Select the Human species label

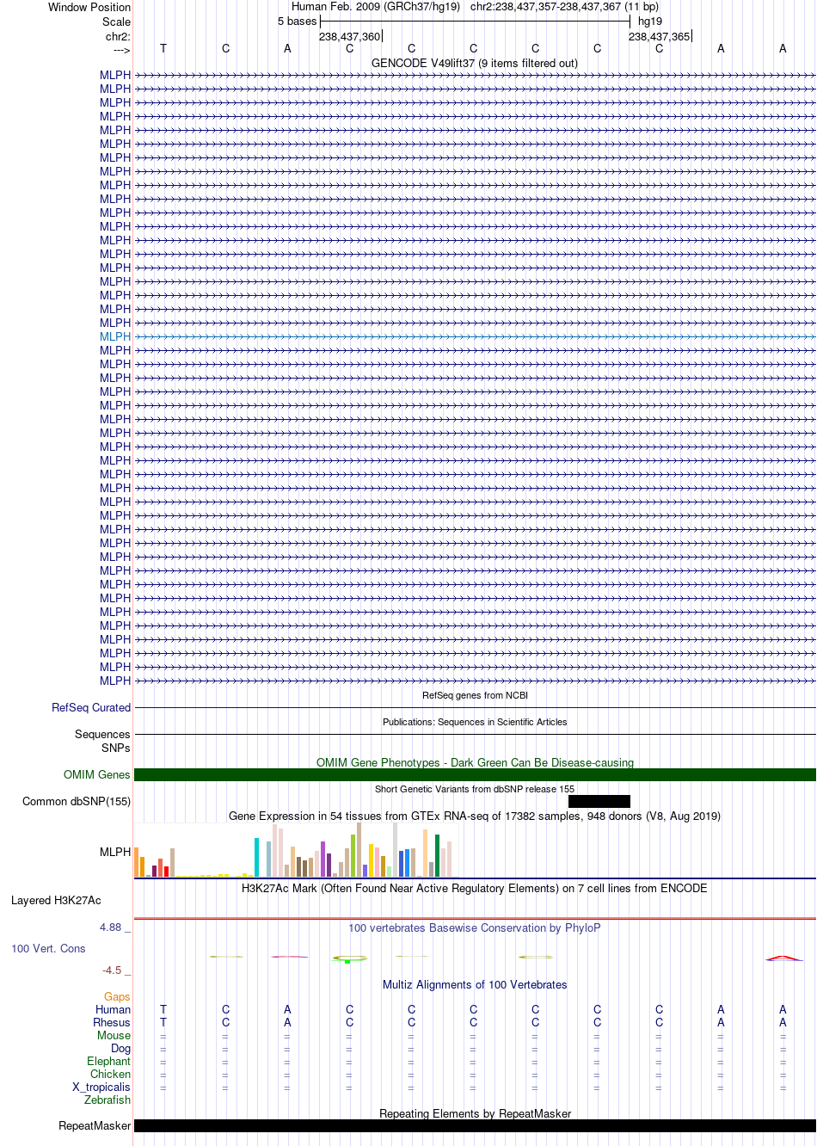click(x=114, y=1010)
